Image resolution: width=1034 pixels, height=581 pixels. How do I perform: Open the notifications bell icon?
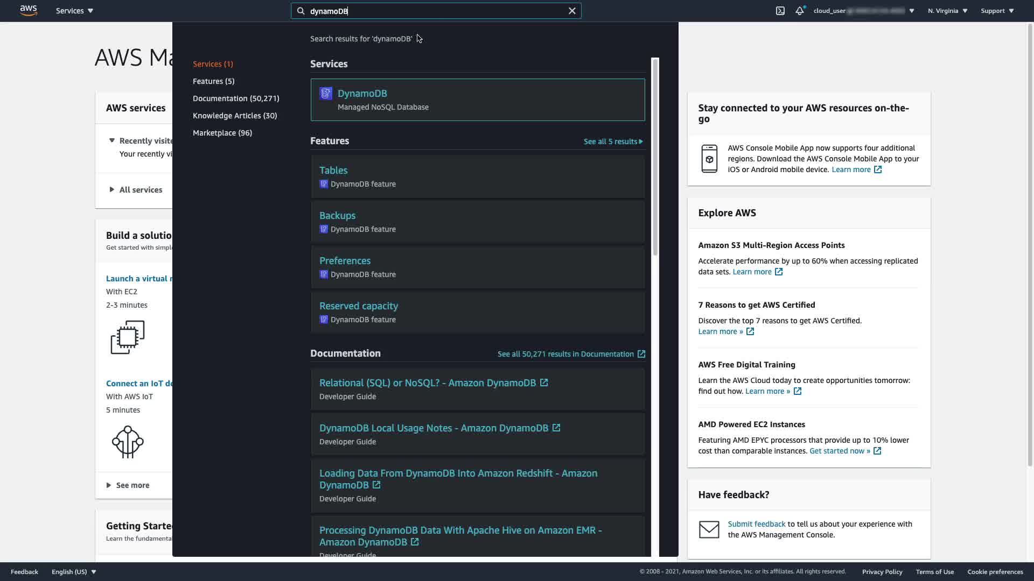(x=800, y=11)
